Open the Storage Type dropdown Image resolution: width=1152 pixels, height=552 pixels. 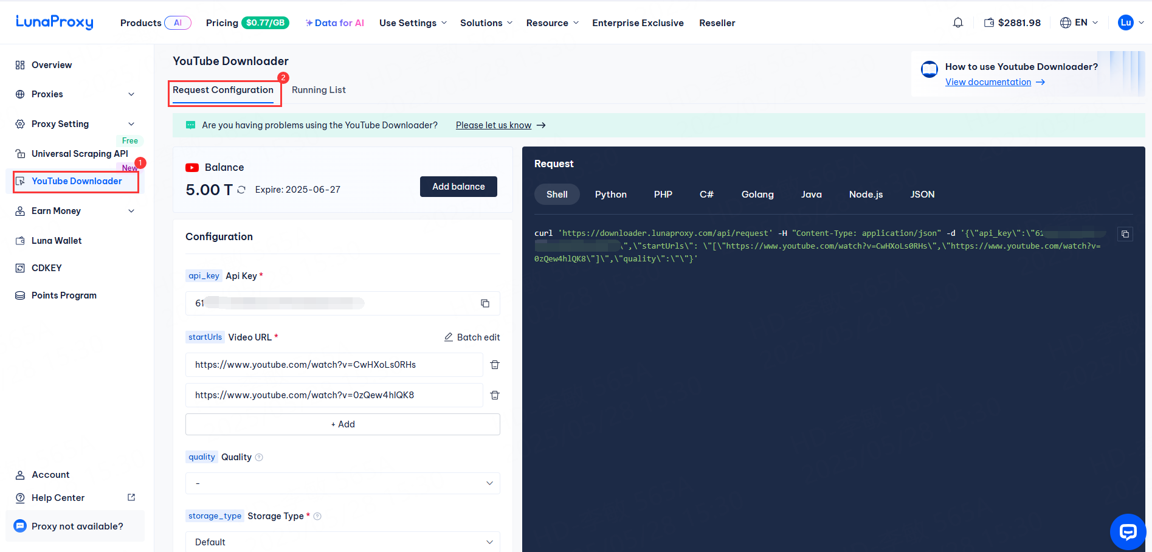click(342, 542)
